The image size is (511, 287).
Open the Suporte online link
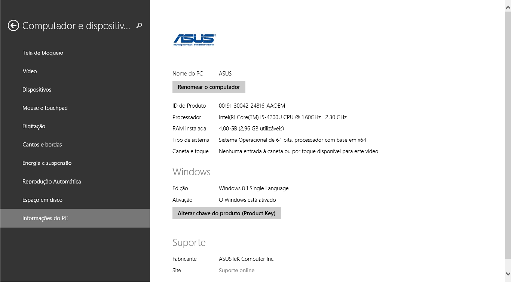coord(236,270)
